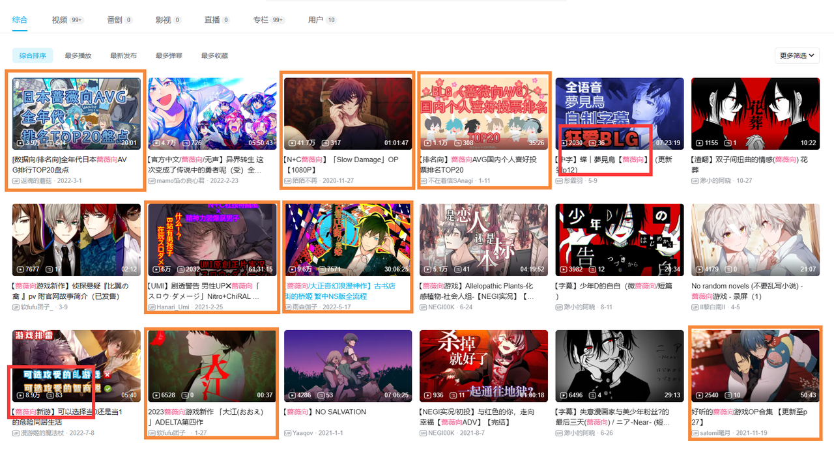Screen dimensions: 834x450
Task: Open the 61:31:15 UMI video thumbnail
Action: [x=212, y=240]
